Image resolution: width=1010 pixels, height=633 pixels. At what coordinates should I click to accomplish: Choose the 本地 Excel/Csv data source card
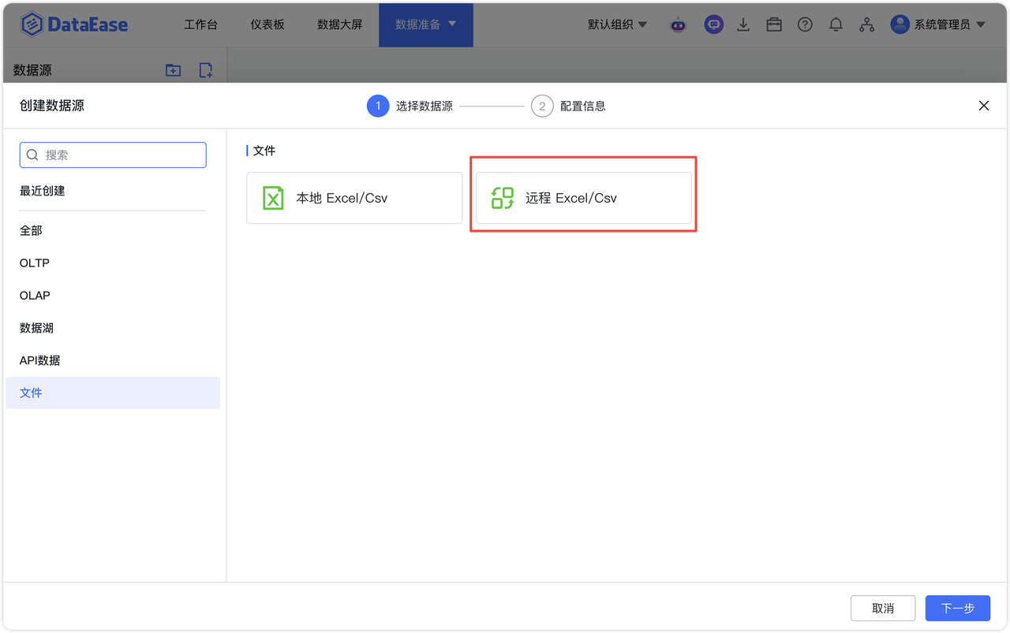click(x=354, y=198)
